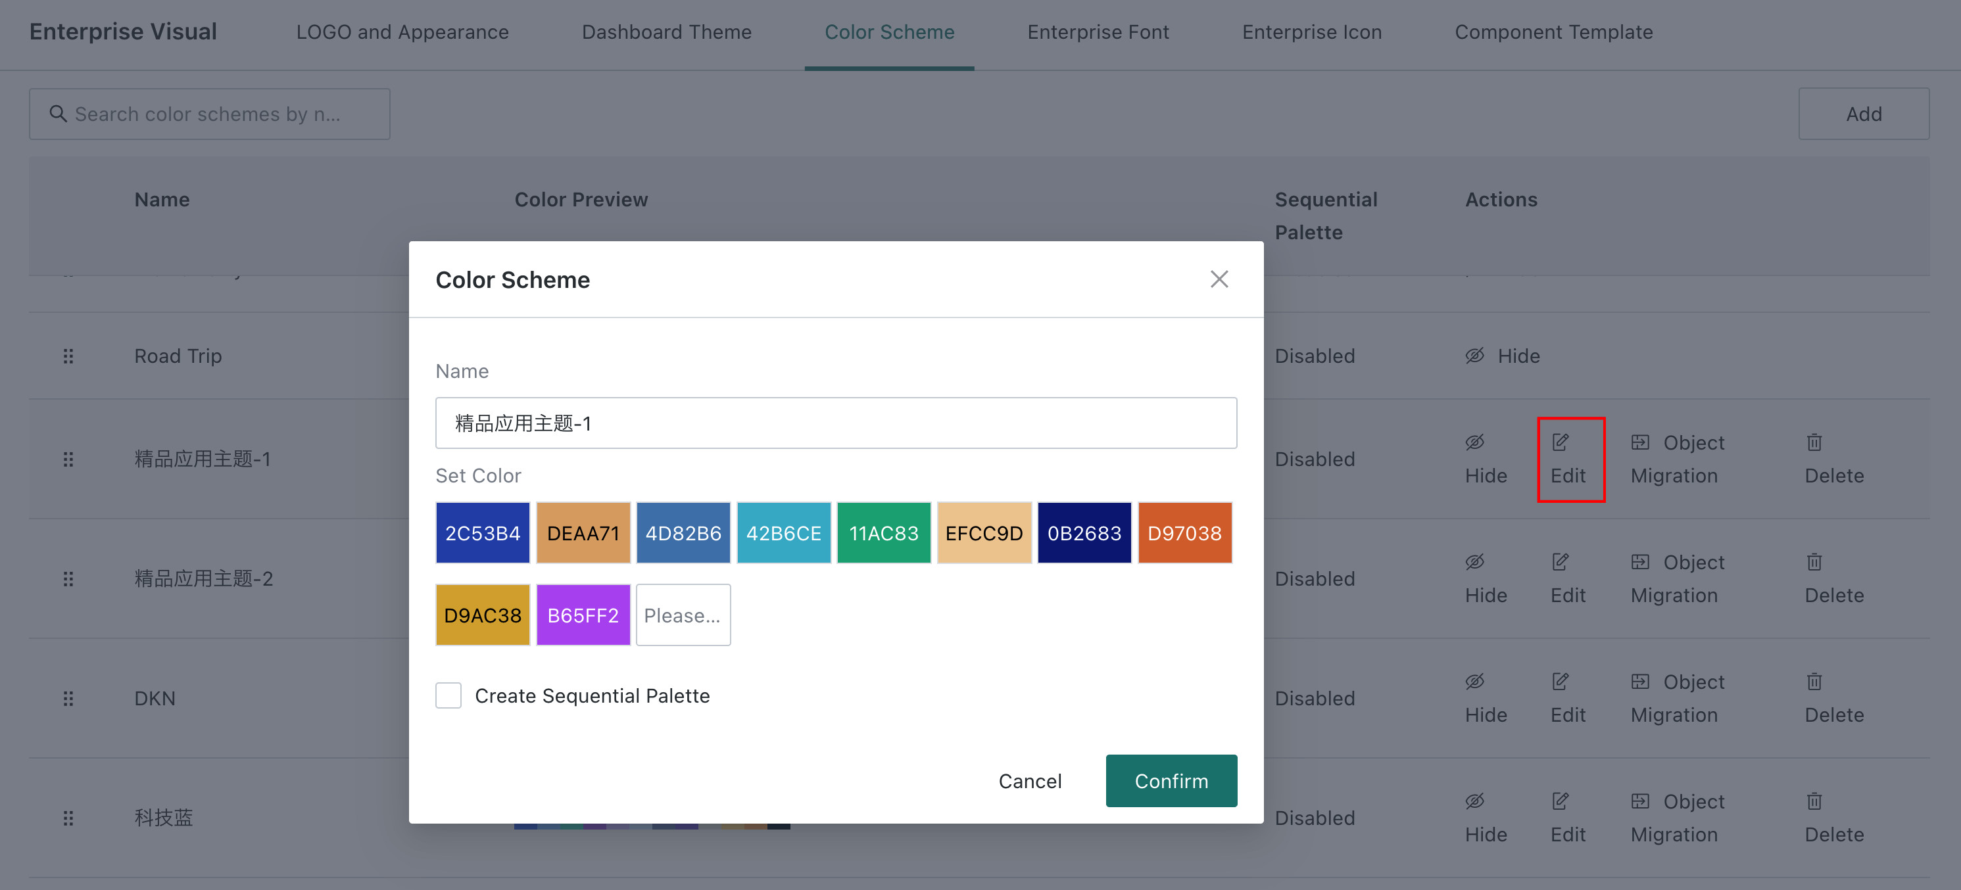Grab the drag handle for 精品应用主题-1 row

(68, 459)
